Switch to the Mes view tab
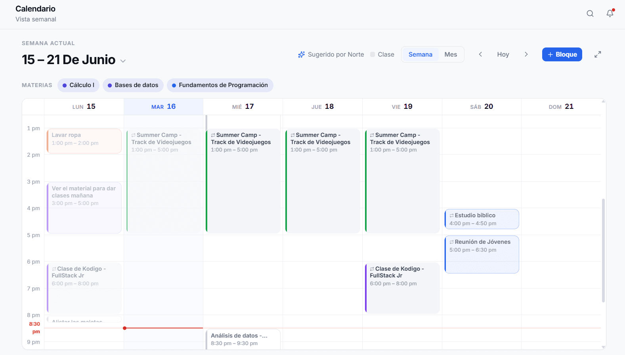 click(451, 55)
